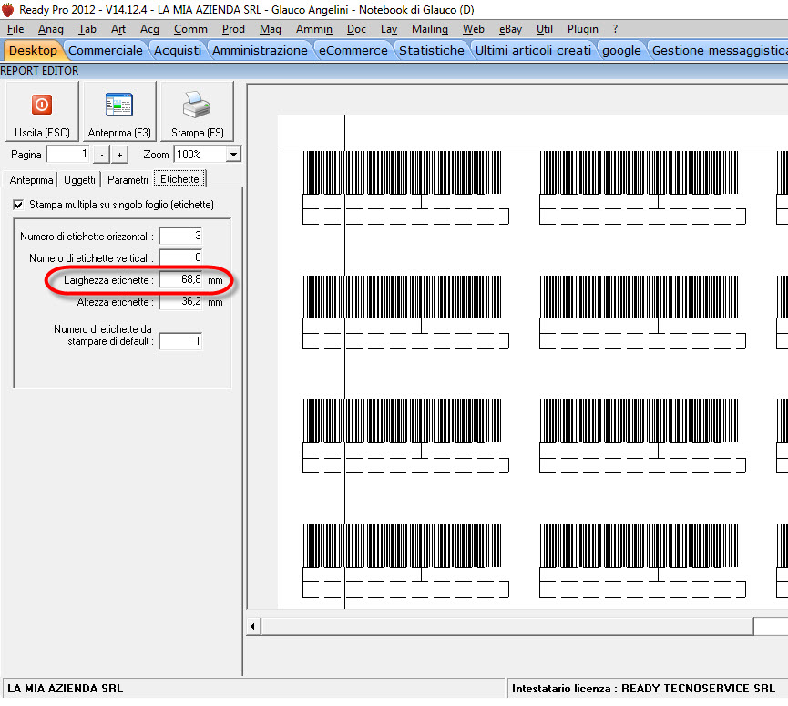Viewport: 788px width, 706px height.
Task: Open the Tab menu
Action: [x=87, y=29]
